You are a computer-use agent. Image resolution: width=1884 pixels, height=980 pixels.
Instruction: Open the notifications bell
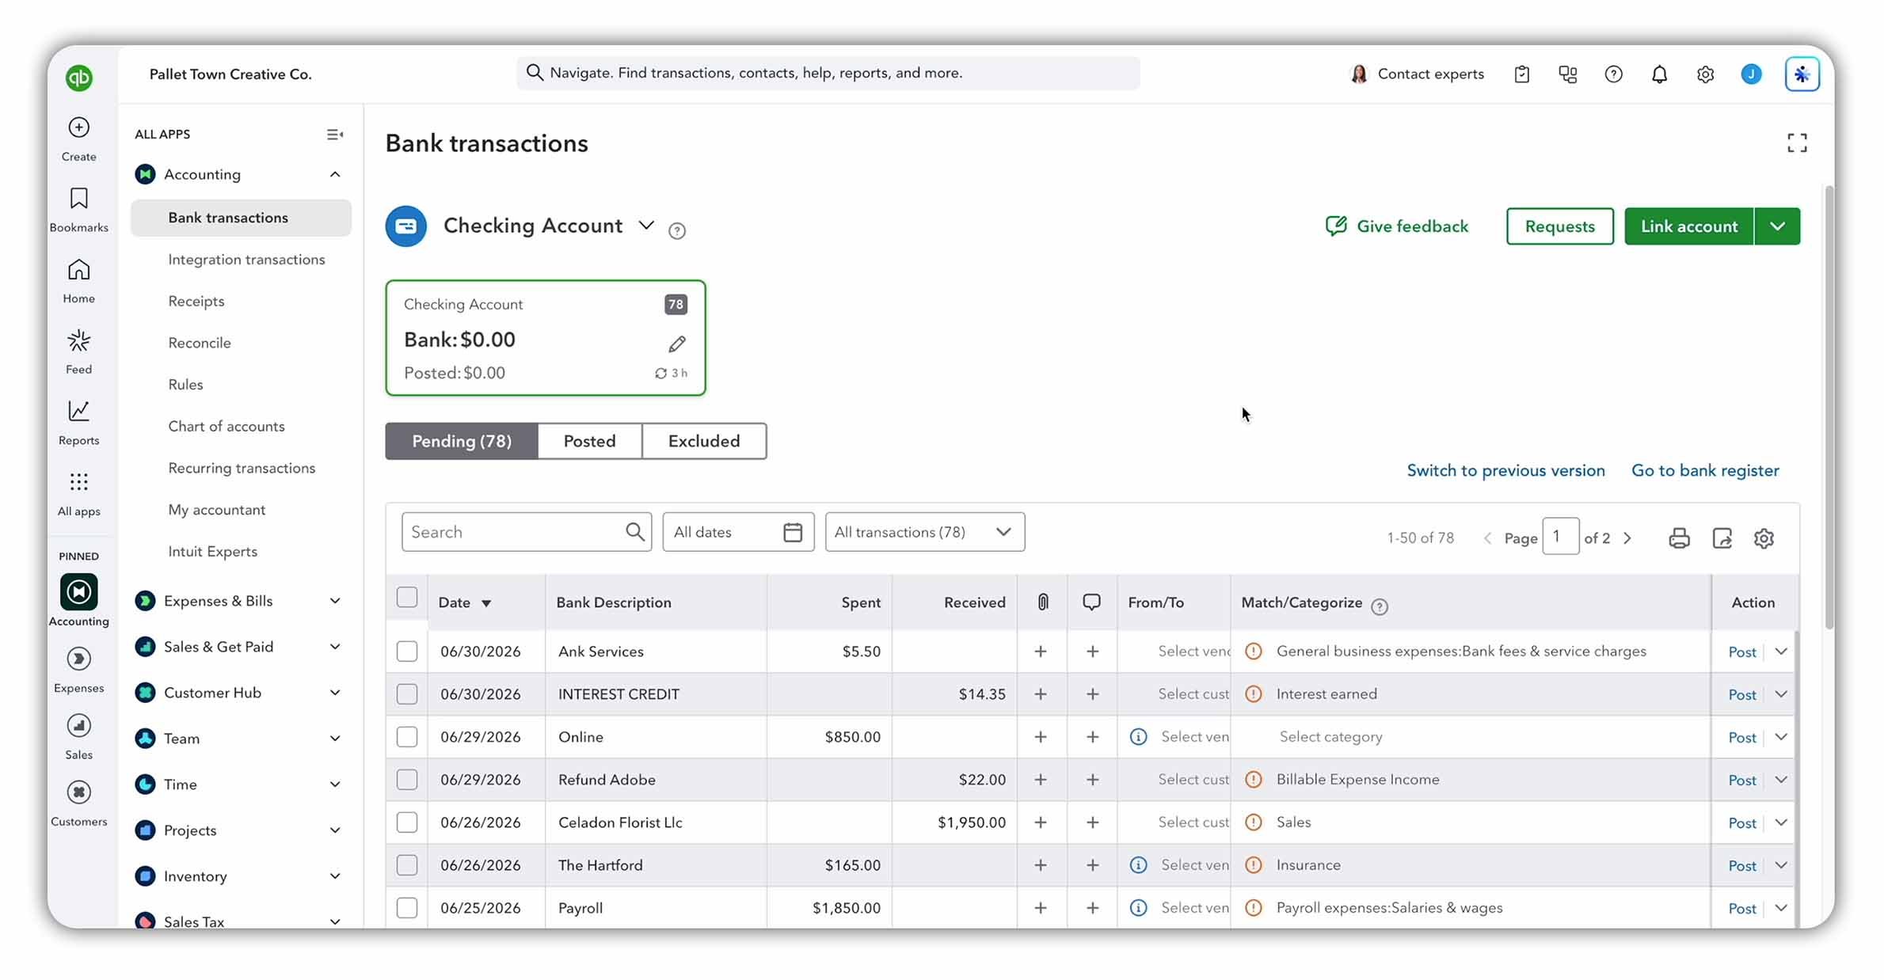[1659, 74]
